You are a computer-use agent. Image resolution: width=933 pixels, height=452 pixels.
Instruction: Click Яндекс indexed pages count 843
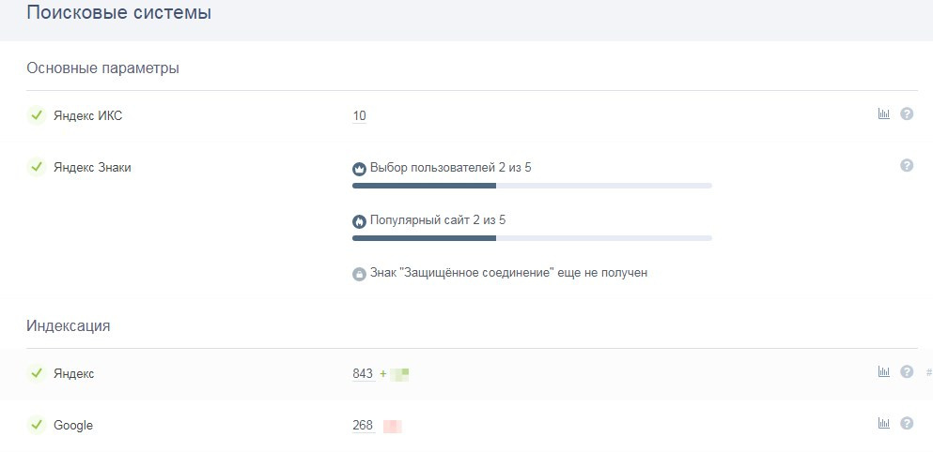[363, 374]
